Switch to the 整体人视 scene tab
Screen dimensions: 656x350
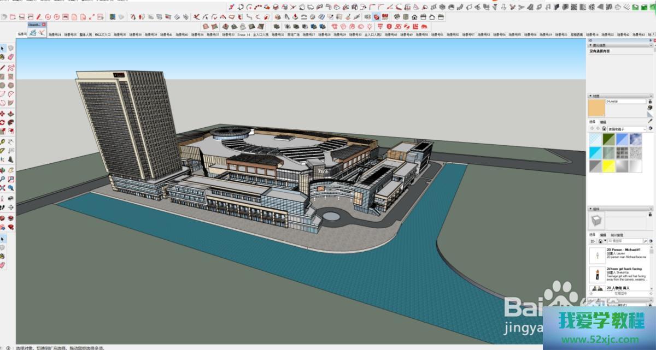pyautogui.click(x=86, y=34)
